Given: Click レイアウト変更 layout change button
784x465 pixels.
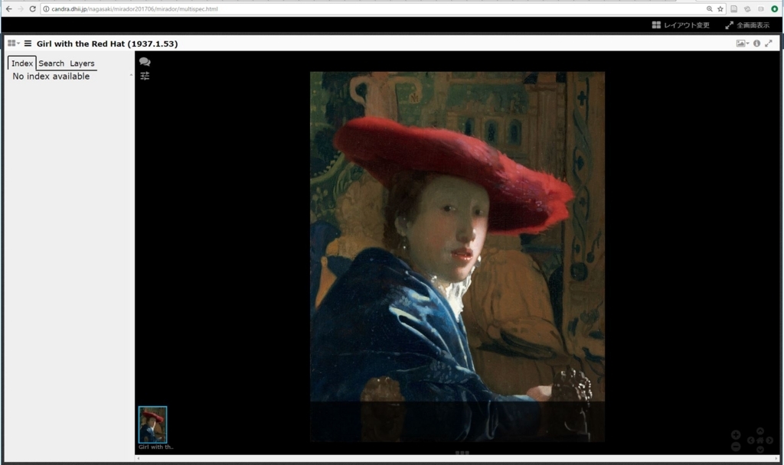Looking at the screenshot, I should pyautogui.click(x=681, y=25).
